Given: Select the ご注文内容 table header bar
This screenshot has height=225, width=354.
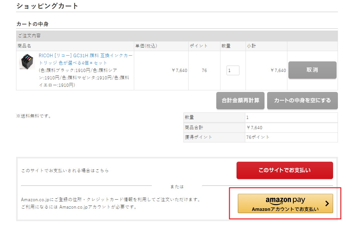Looking at the screenshot, I should point(29,36).
